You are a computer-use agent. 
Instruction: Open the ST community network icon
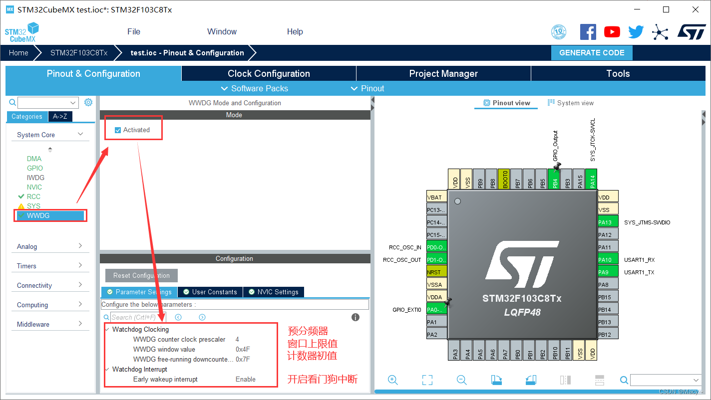tap(660, 32)
